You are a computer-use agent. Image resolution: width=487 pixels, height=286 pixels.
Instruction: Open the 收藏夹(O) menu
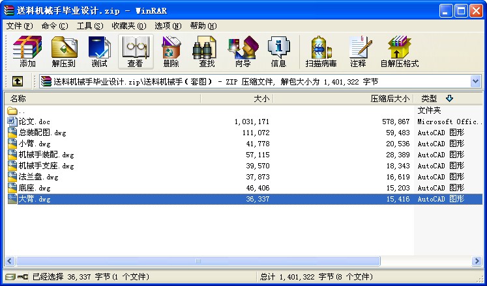pos(128,26)
